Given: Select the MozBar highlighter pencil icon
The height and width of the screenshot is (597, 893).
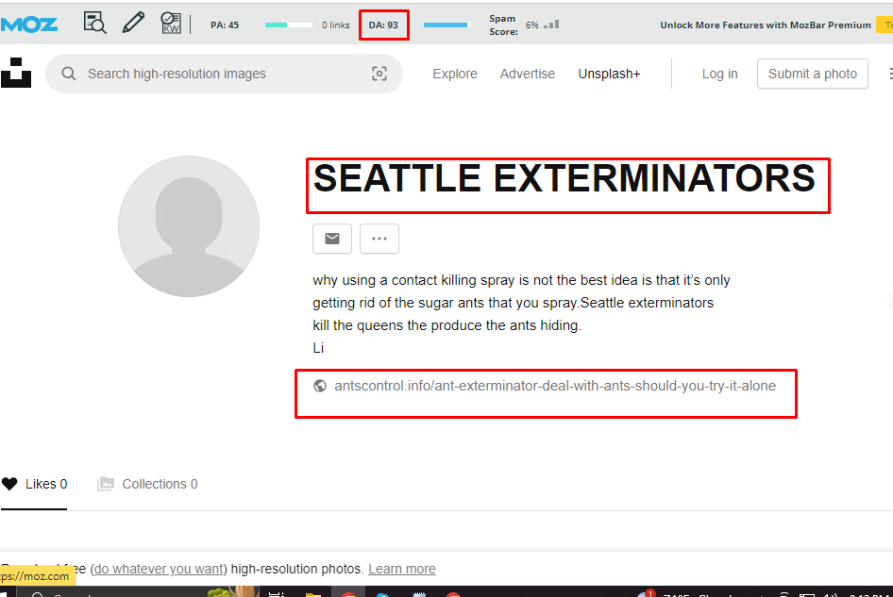Looking at the screenshot, I should click(132, 22).
